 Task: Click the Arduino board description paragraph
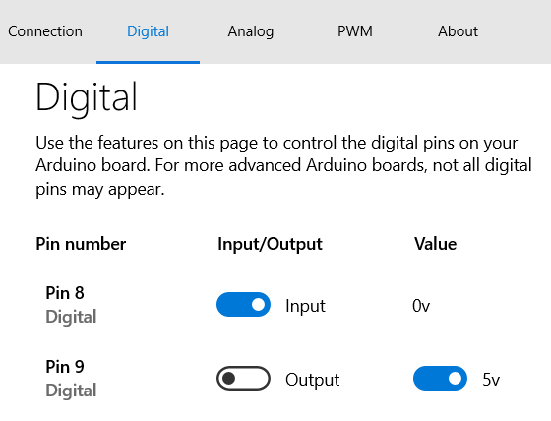[283, 166]
